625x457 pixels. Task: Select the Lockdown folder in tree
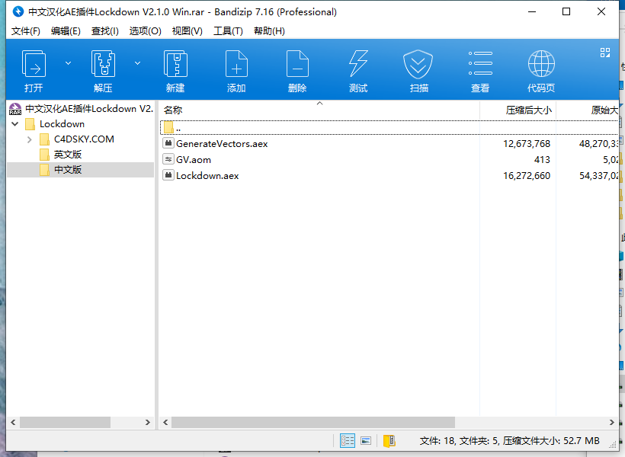[x=62, y=124]
